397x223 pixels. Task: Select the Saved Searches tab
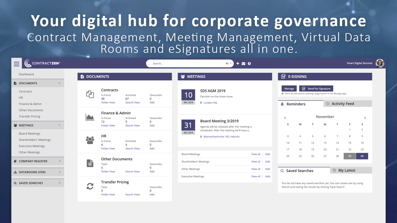coord(304,171)
